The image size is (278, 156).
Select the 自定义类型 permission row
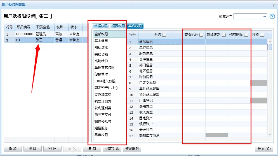point(197,83)
